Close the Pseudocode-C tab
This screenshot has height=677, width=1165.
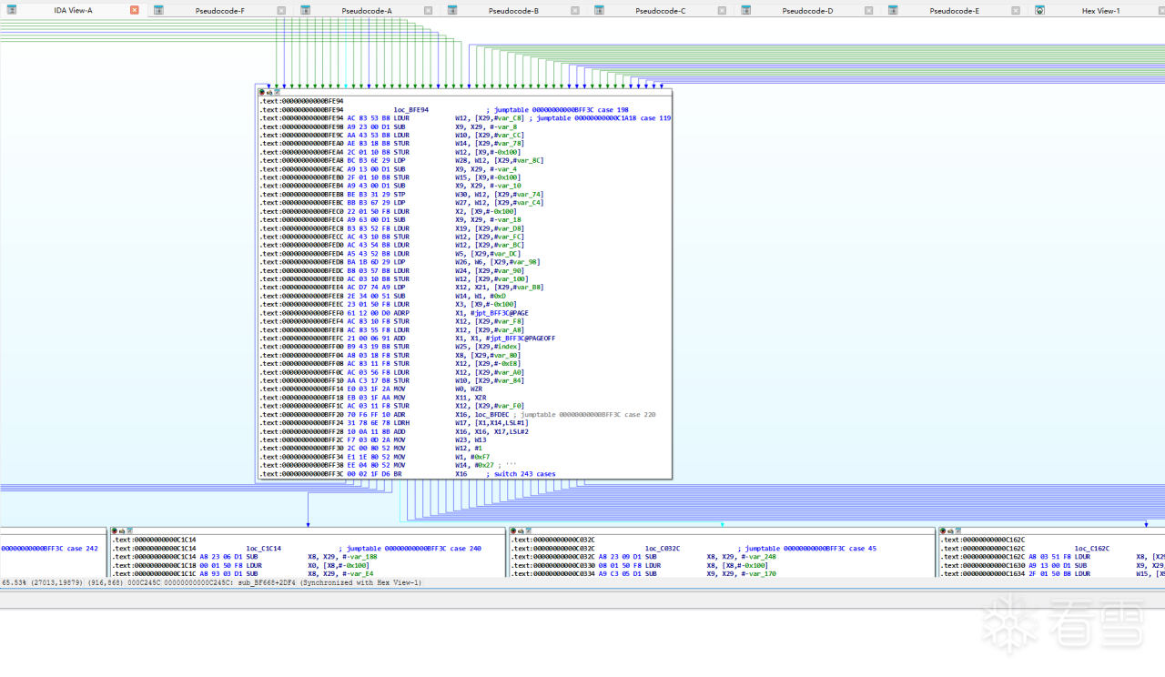[722, 11]
